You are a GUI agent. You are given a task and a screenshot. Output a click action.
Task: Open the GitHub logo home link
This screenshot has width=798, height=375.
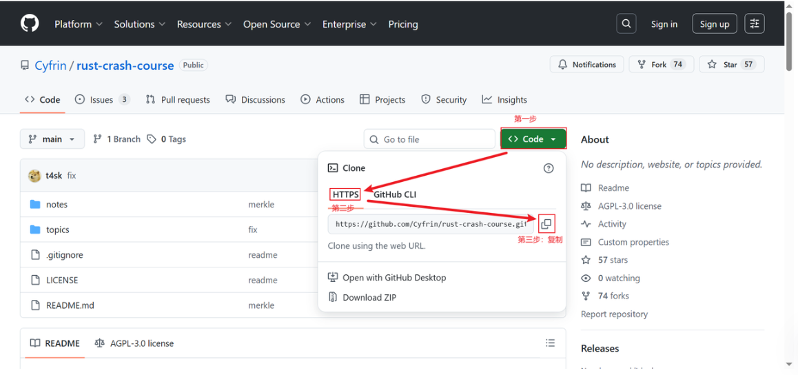pos(30,24)
